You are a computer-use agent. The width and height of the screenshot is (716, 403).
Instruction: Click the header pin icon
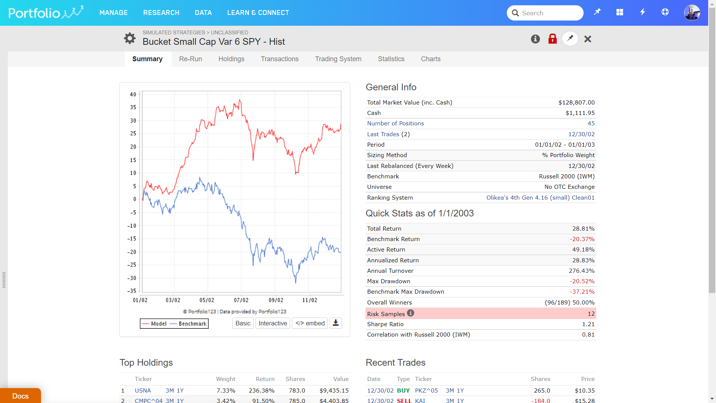point(597,12)
